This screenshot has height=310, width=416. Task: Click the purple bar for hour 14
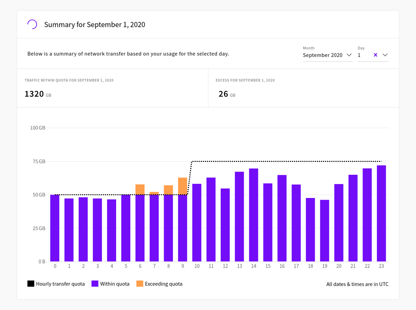coord(254,215)
